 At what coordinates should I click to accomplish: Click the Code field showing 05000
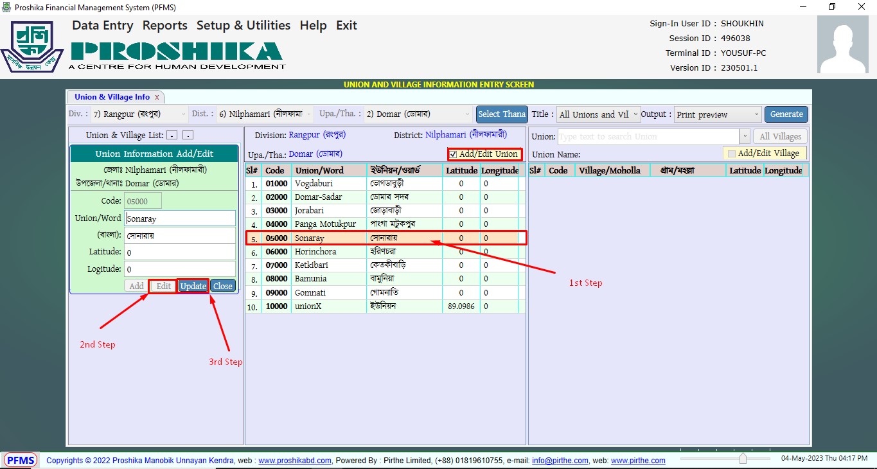click(143, 201)
